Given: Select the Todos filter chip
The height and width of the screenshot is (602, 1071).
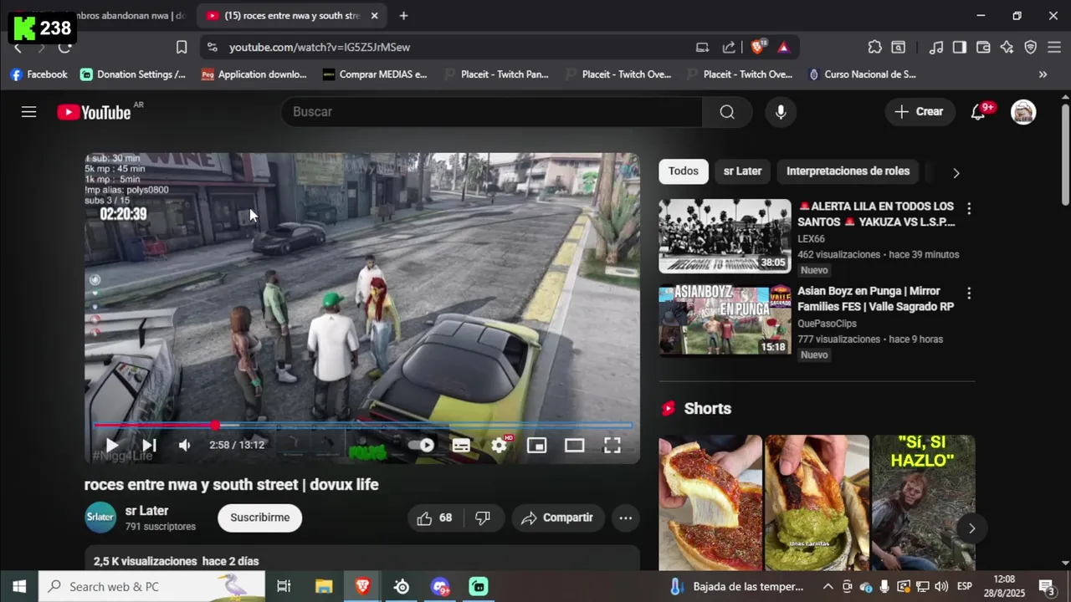Looking at the screenshot, I should (x=683, y=171).
